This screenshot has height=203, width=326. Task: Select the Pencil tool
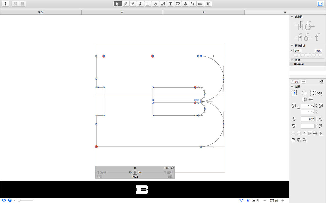[x=140, y=4]
